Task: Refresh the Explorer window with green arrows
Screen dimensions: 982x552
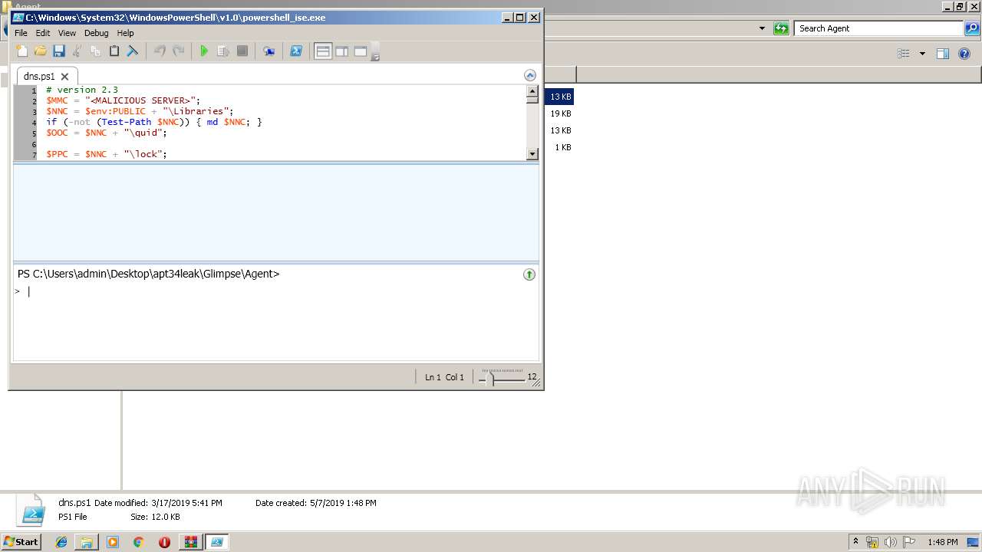Action: tap(781, 28)
